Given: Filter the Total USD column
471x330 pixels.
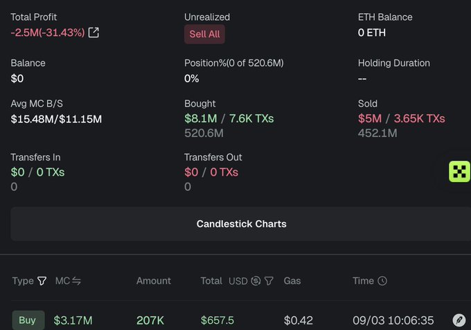Looking at the screenshot, I should [269, 281].
